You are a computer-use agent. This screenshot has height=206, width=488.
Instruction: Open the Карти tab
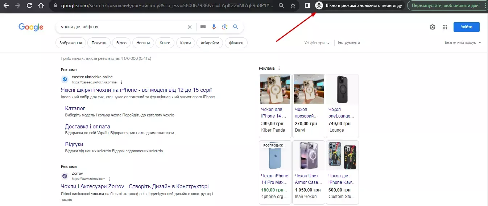[185, 43]
